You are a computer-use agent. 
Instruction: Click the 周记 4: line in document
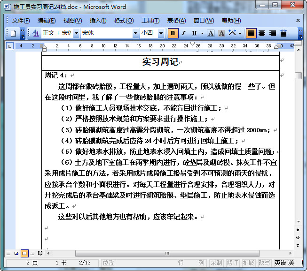(x=55, y=75)
